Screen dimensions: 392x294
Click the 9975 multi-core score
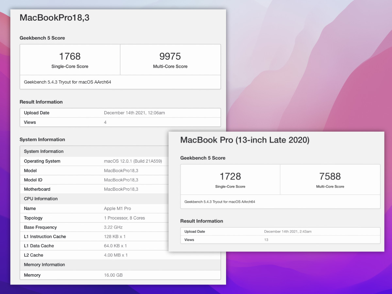(170, 56)
